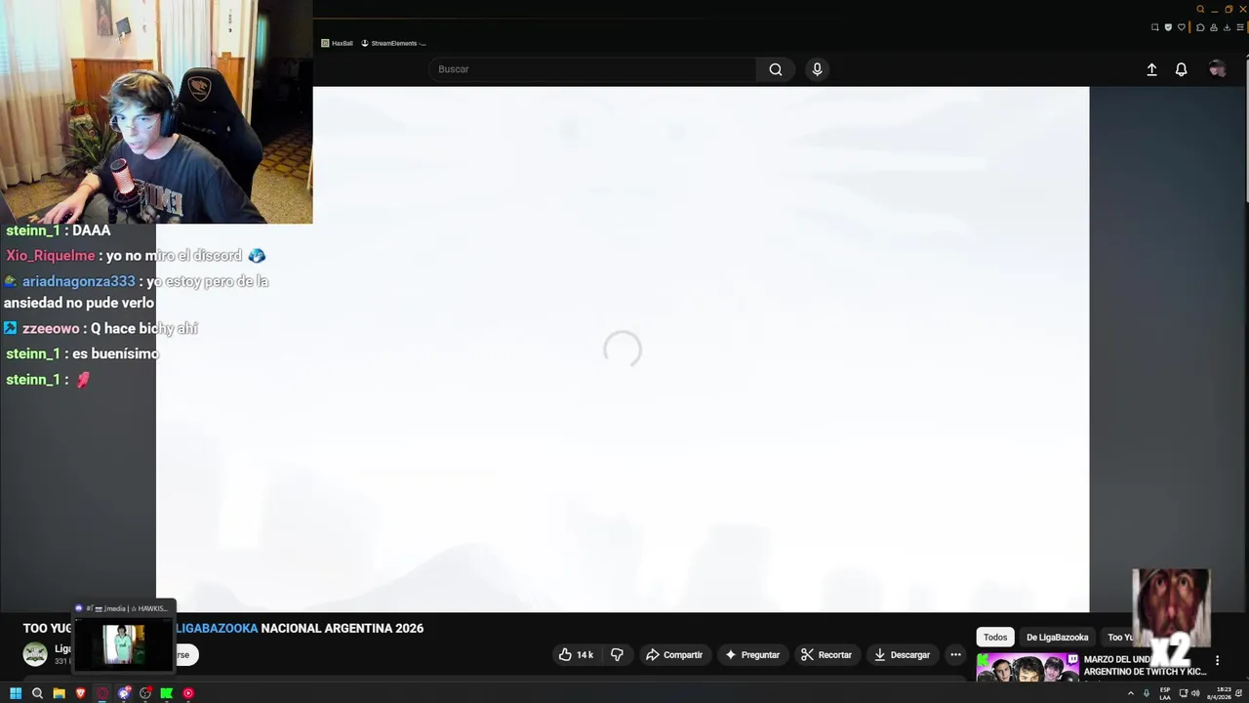Open the MARZO DEL UNDER recommended video thumbnail
The image size is (1249, 703).
[1027, 668]
